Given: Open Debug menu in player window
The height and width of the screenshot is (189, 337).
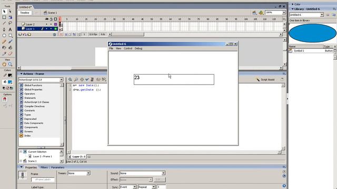Looking at the screenshot, I should [138, 48].
